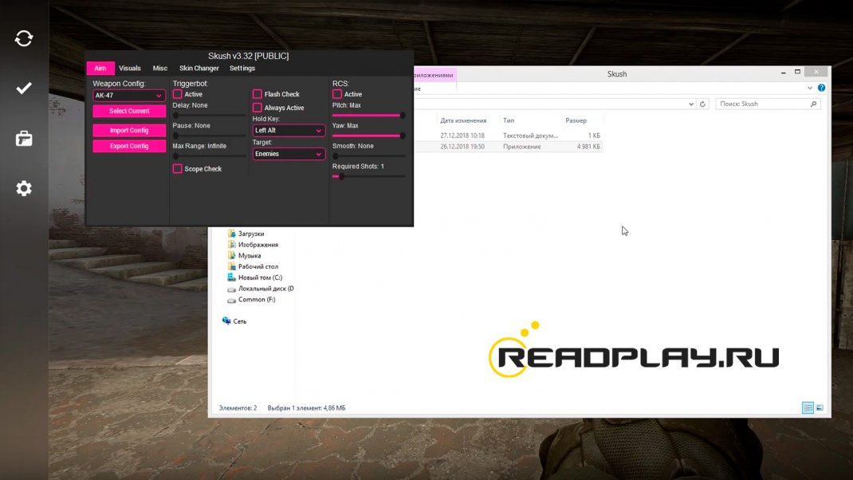The height and width of the screenshot is (480, 853).
Task: Click the pink highlighted Explorer ribbon tab
Action: click(x=434, y=75)
